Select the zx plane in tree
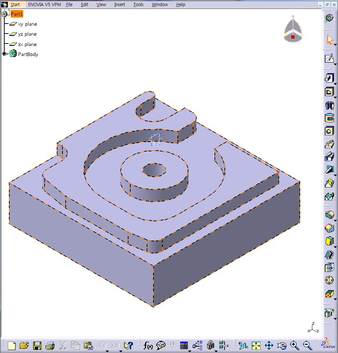The width and height of the screenshot is (338, 353). click(27, 45)
